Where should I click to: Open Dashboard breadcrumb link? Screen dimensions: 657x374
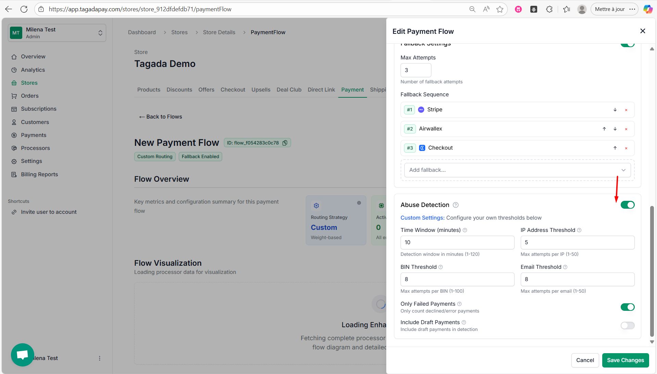click(x=142, y=32)
